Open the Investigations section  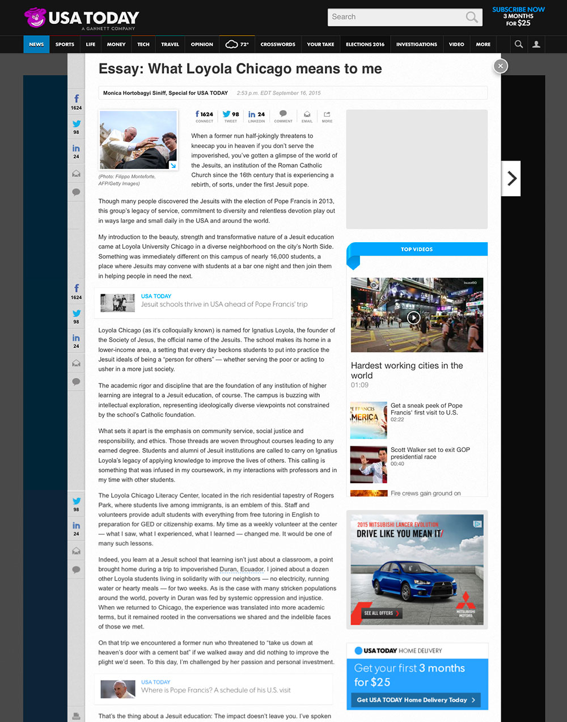click(417, 44)
